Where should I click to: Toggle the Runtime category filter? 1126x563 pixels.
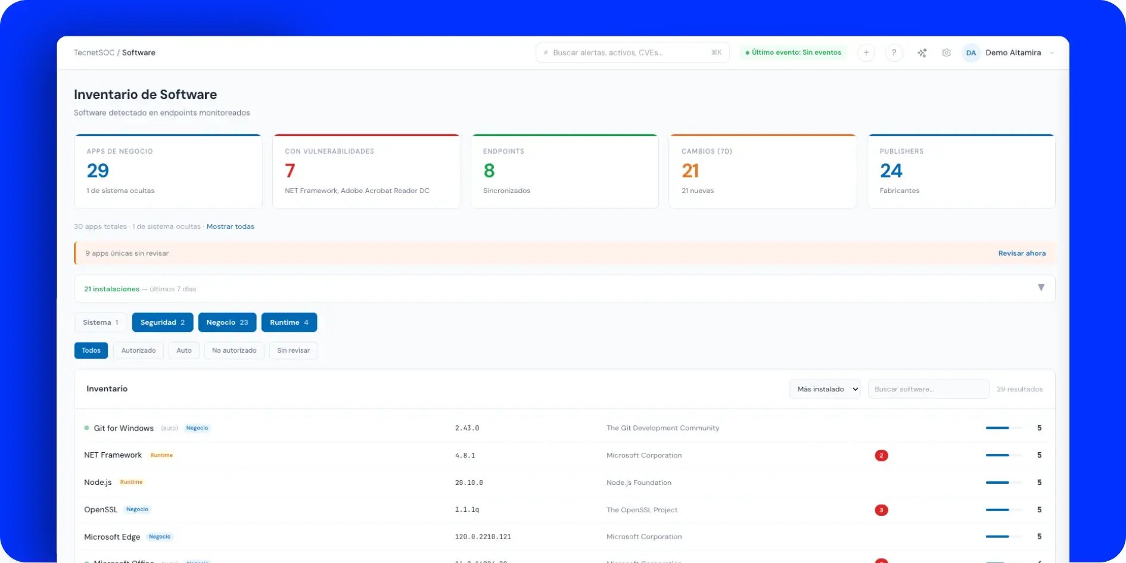289,322
